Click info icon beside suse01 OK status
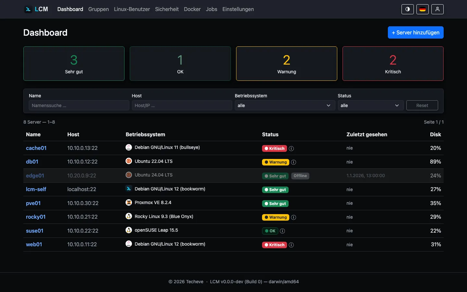The height and width of the screenshot is (292, 467). tap(282, 231)
